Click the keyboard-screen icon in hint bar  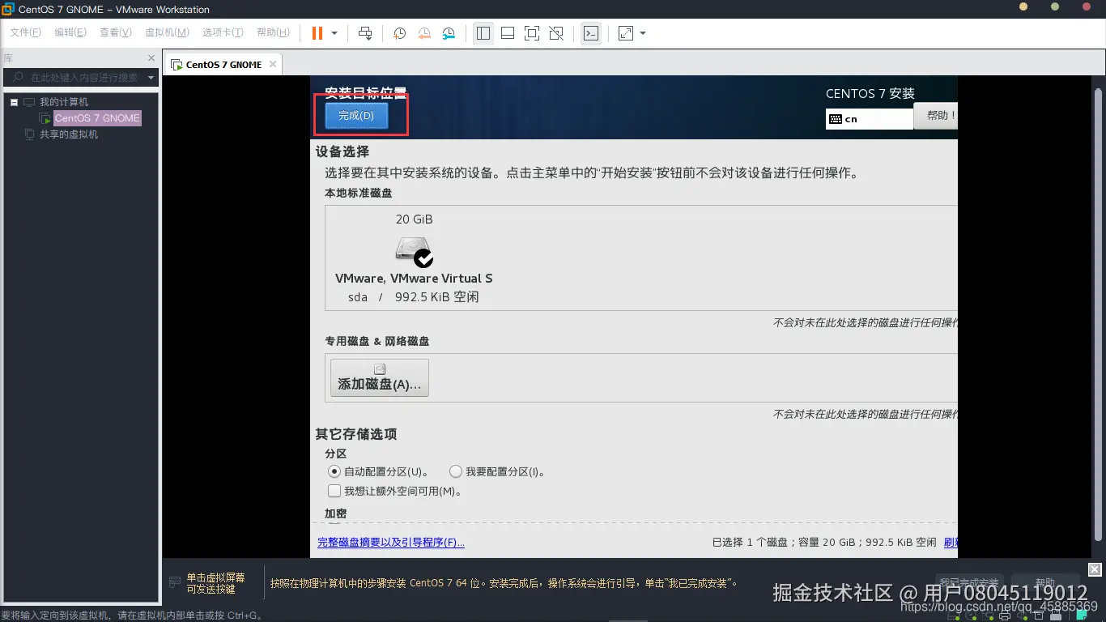pos(174,582)
